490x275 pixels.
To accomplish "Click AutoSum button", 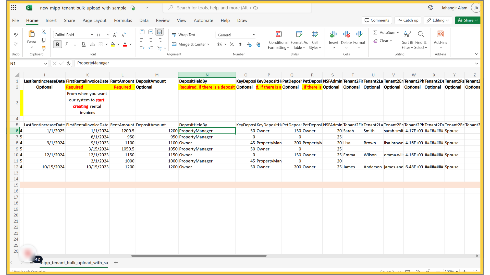I will point(386,33).
